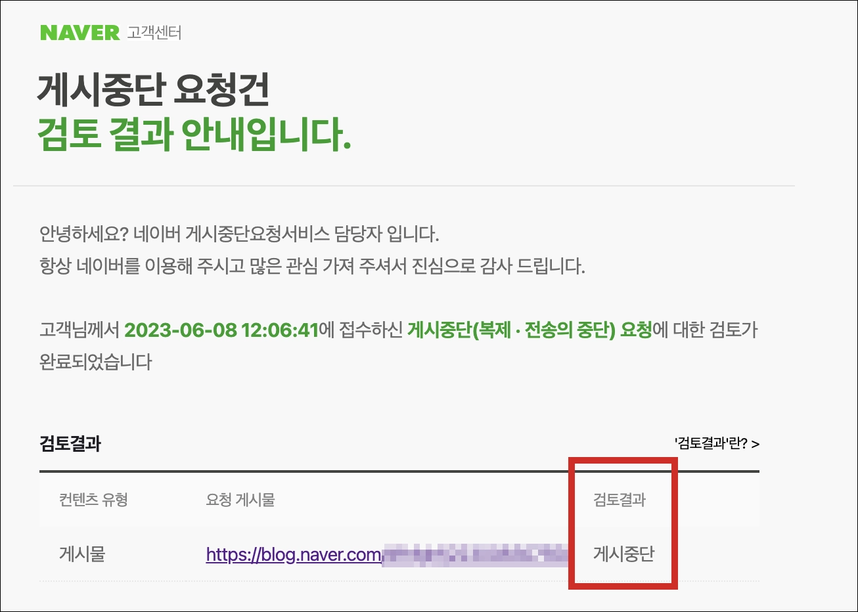Click the 완료되었습니다 text line
Screen dimensions: 858x612
[x=96, y=362]
